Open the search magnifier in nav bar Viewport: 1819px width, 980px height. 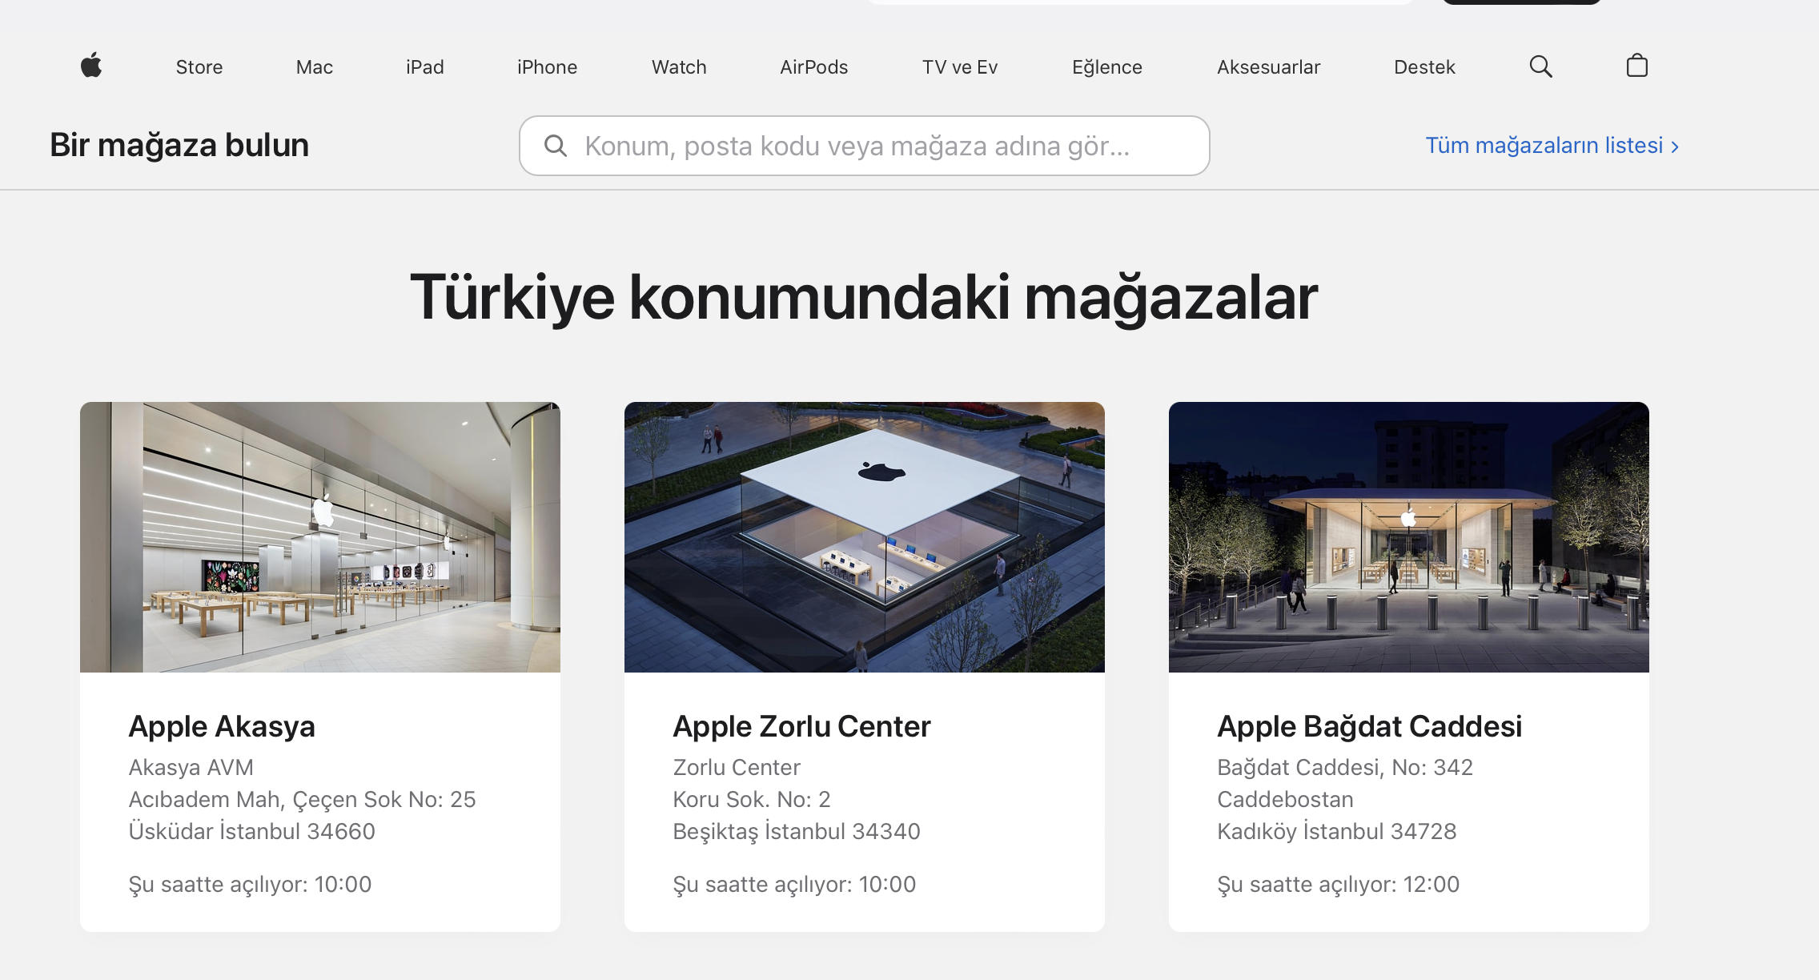(1540, 66)
